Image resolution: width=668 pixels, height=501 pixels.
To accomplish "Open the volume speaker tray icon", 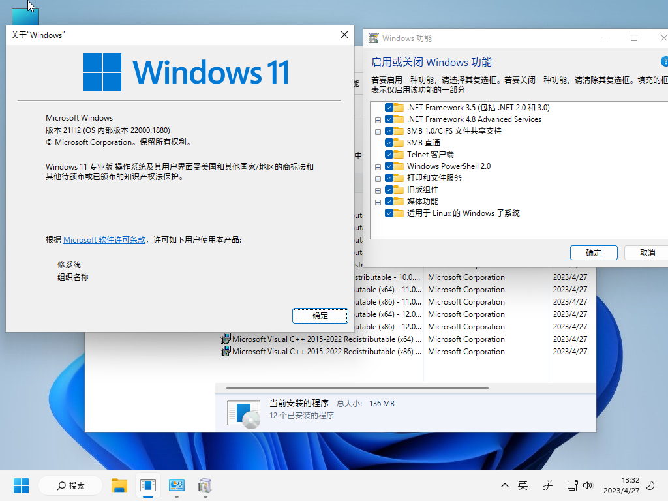I will click(x=588, y=485).
